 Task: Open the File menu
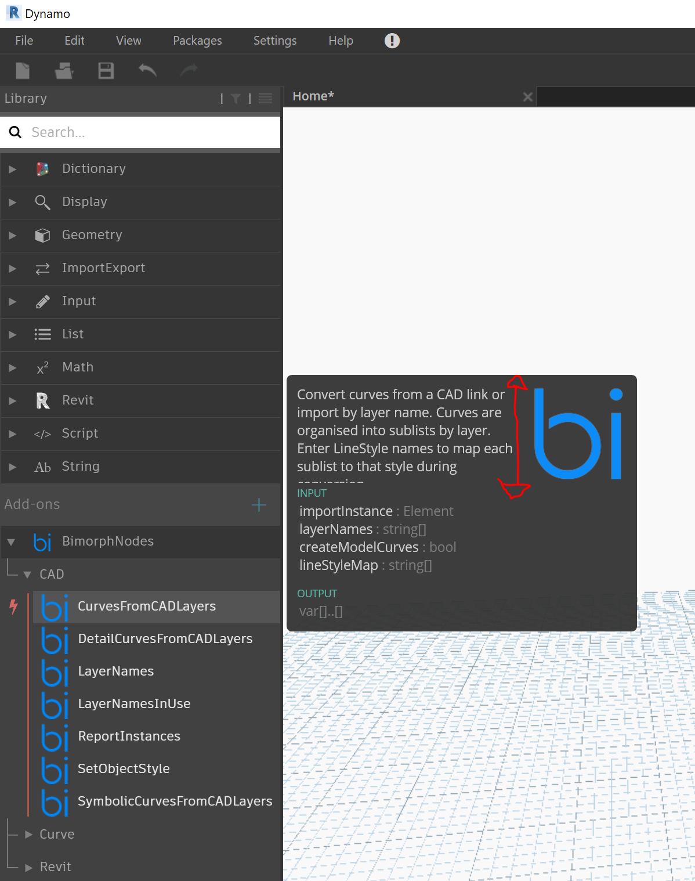pyautogui.click(x=24, y=41)
